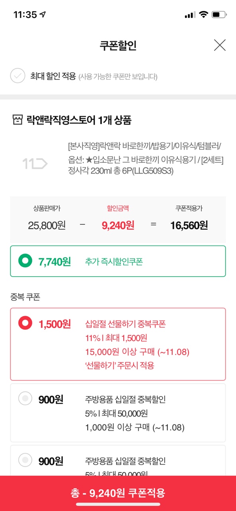Choose first 900원 주방용품 십일절 중복할인
236x511 pixels.
(x=118, y=413)
